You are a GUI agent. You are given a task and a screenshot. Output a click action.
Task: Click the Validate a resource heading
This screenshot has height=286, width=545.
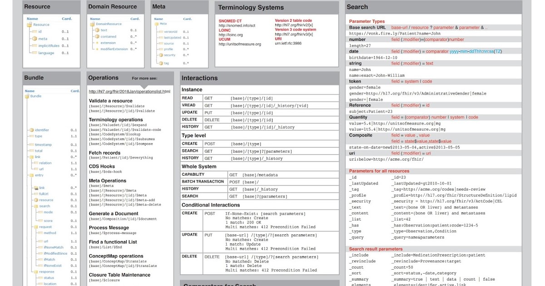[111, 101]
